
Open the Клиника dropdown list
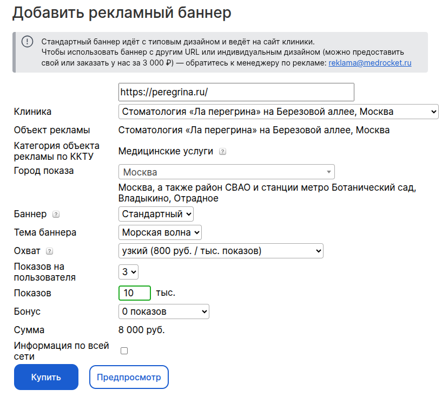pos(278,112)
